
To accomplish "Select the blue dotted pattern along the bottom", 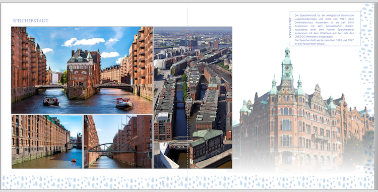I will [188, 182].
